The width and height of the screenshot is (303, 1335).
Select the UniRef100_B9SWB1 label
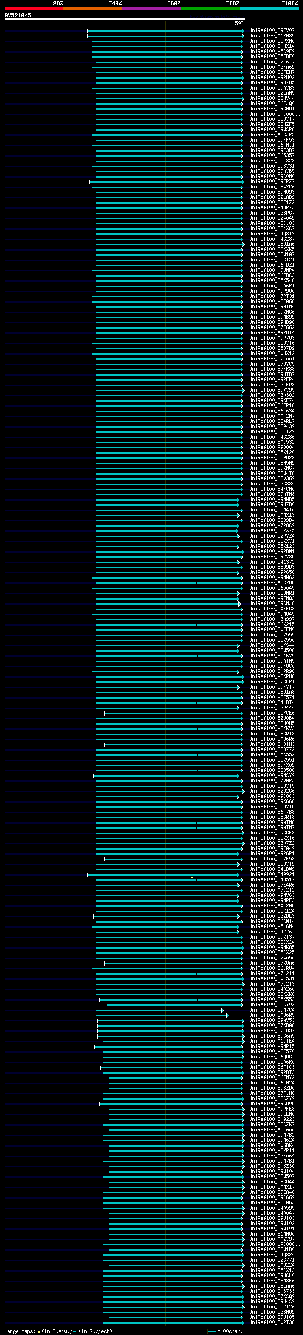click(x=272, y=109)
